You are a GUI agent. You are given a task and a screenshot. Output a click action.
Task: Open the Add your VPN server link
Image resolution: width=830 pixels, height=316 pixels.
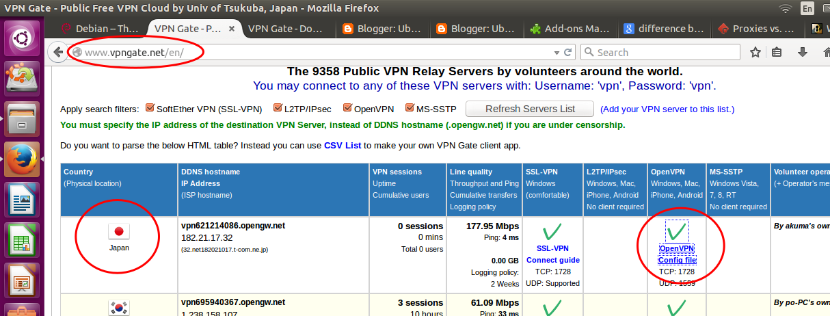[667, 109]
